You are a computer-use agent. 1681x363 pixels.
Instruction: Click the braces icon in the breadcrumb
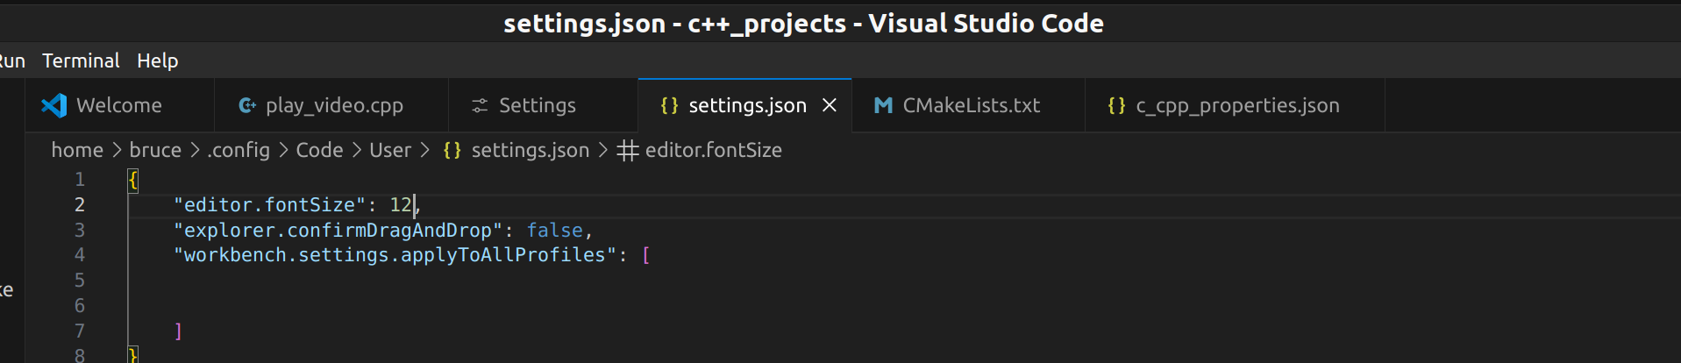(x=452, y=150)
